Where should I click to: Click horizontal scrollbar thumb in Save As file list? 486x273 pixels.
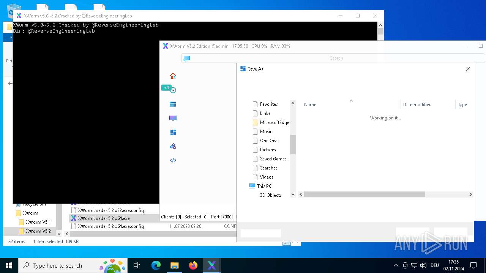tap(364, 194)
